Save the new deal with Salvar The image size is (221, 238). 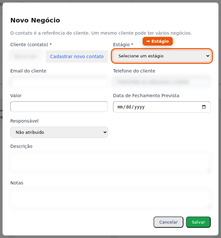point(198,222)
